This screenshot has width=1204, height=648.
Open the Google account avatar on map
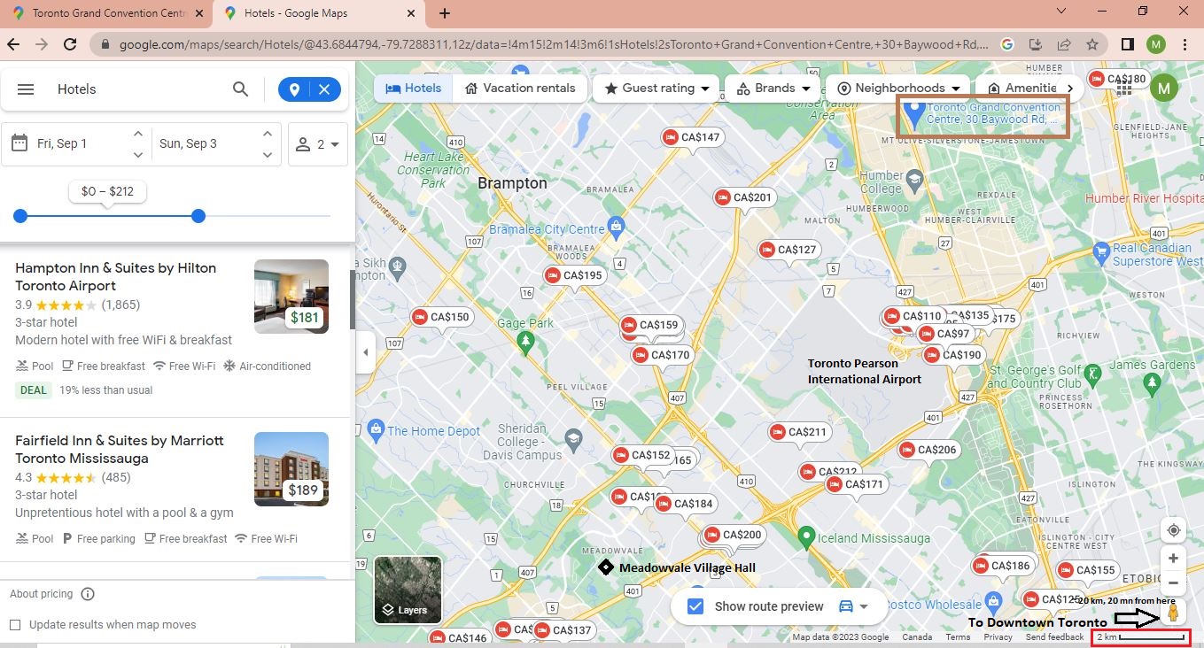pyautogui.click(x=1164, y=88)
